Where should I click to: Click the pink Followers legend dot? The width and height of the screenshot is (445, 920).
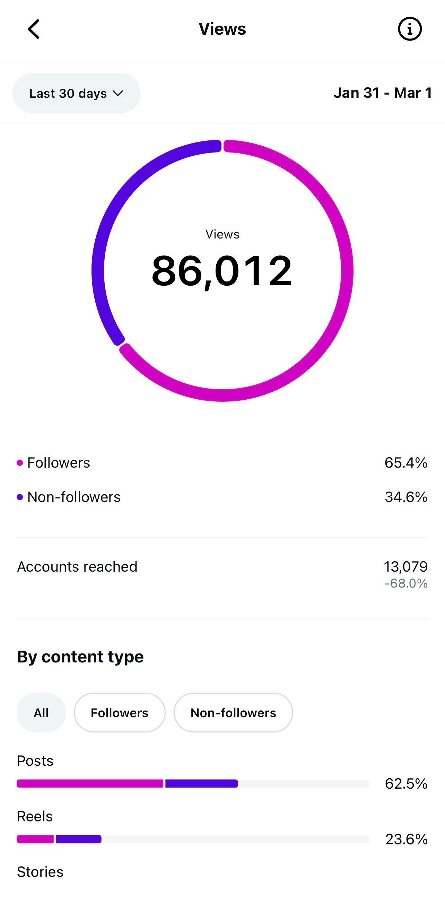20,463
